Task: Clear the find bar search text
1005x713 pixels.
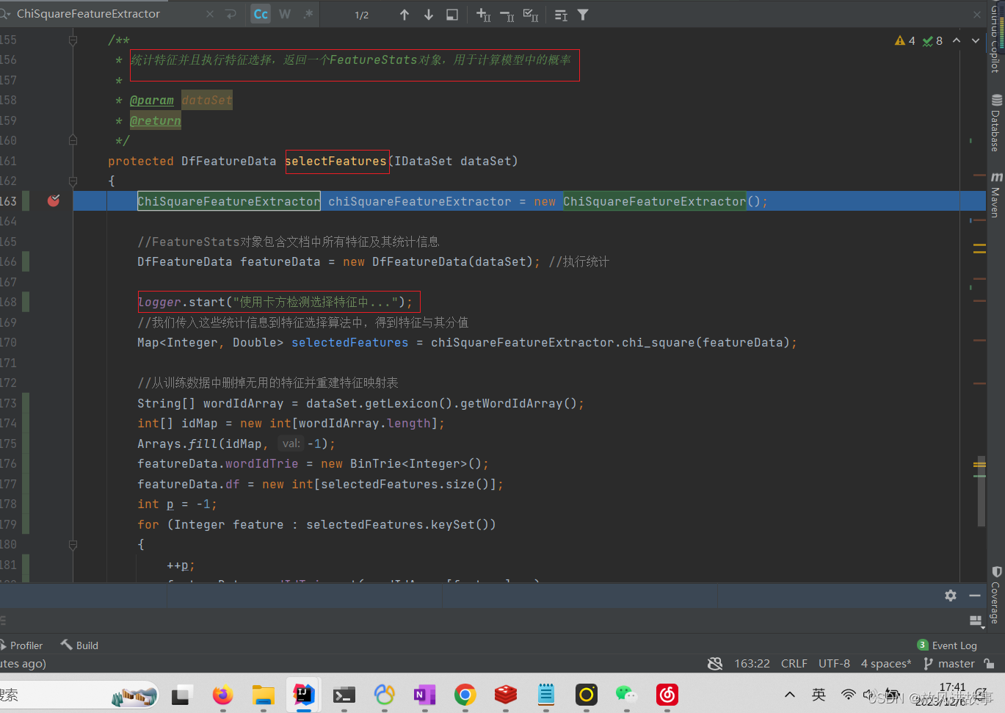Action: coord(210,14)
